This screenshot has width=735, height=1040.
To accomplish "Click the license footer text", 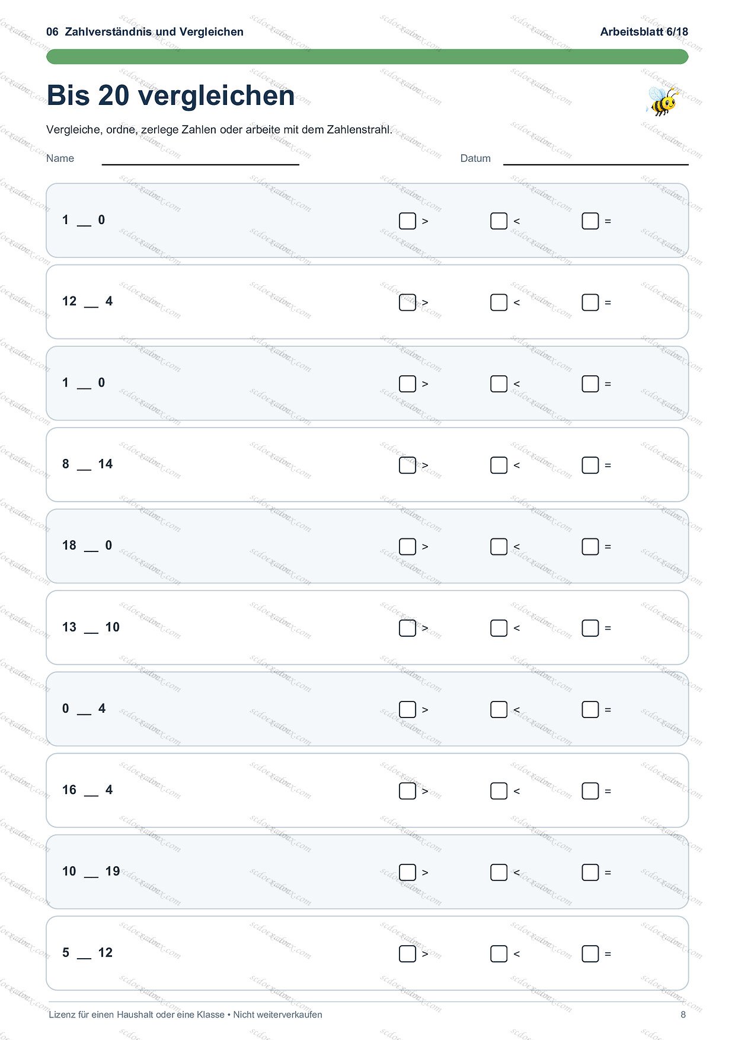I will coord(186,1015).
